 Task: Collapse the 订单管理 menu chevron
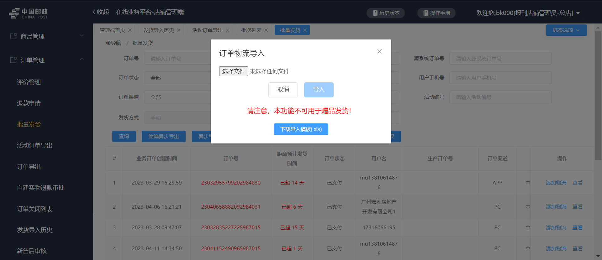click(82, 59)
